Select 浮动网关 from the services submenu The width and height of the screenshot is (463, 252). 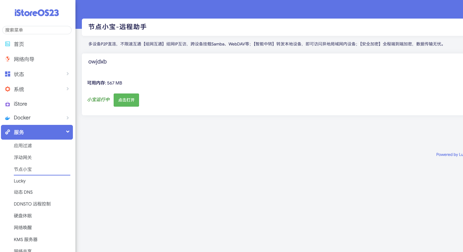pyautogui.click(x=23, y=157)
